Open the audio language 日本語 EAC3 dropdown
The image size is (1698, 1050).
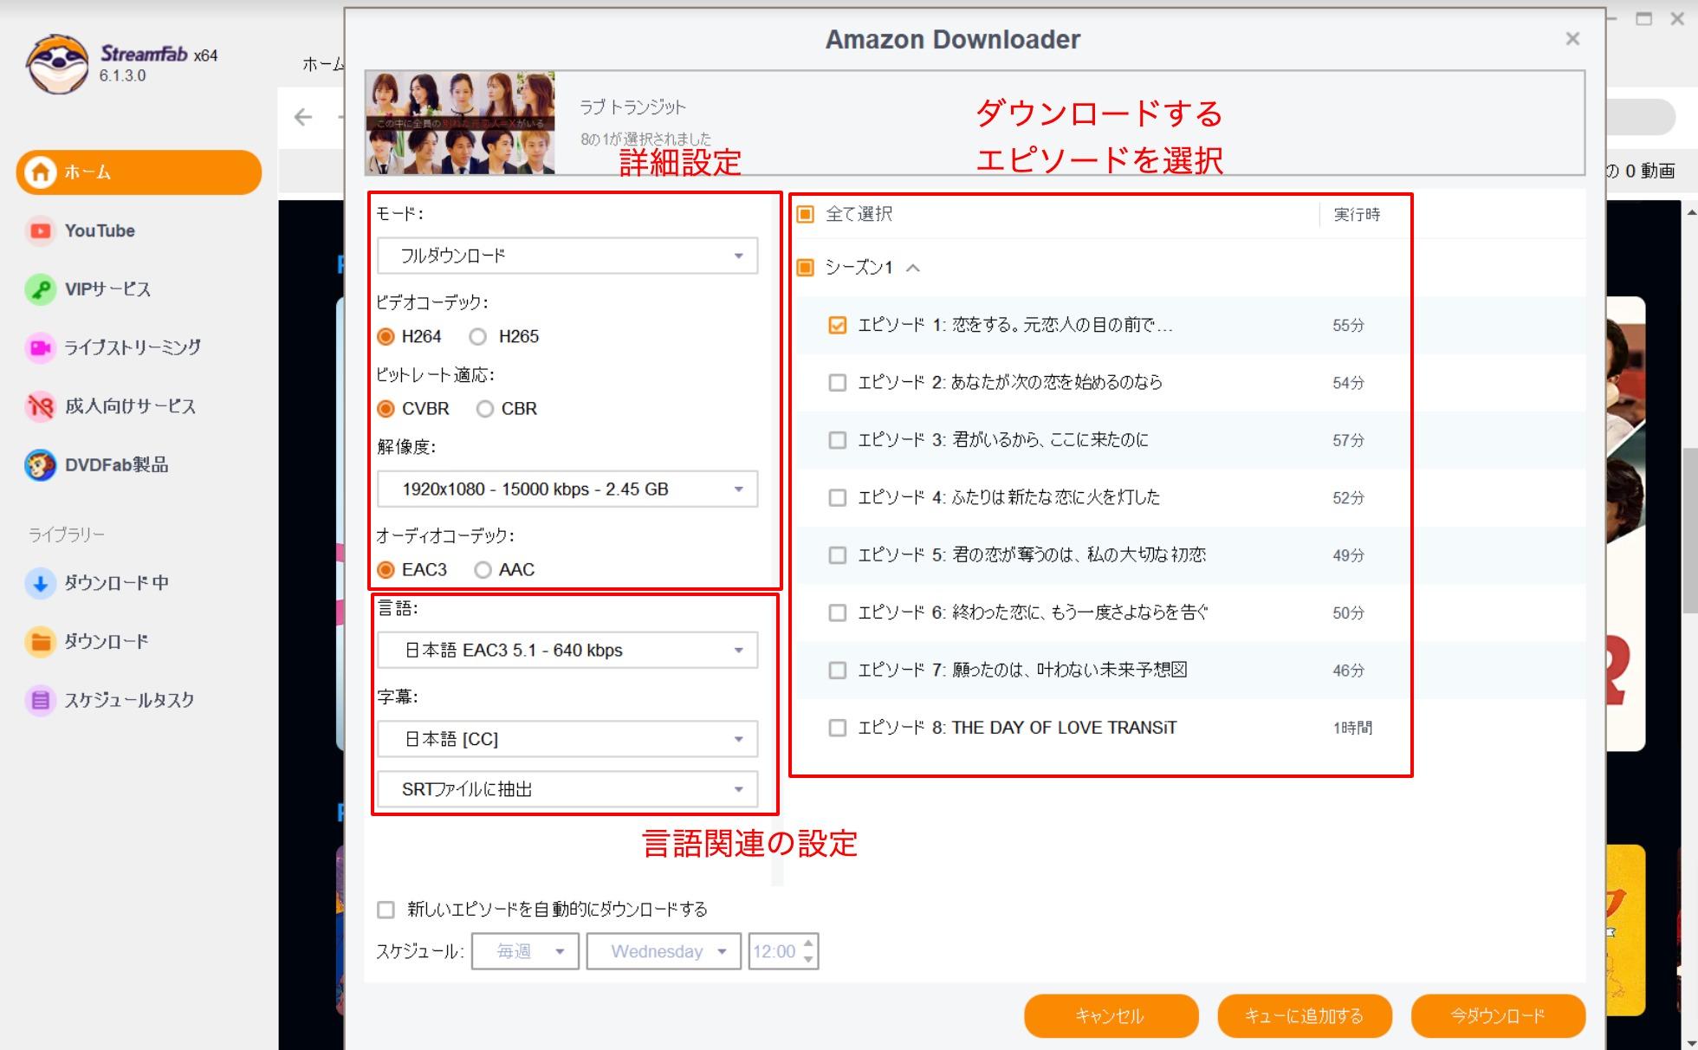tap(567, 650)
